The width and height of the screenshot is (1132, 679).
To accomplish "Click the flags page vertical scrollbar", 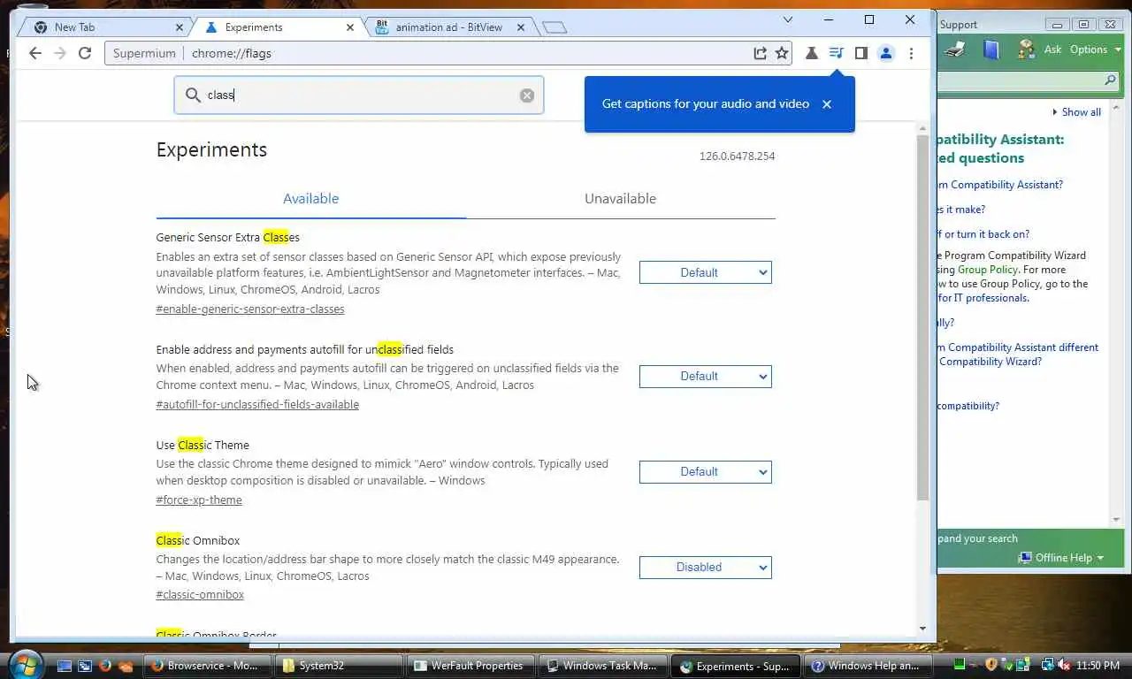I will coord(922,318).
